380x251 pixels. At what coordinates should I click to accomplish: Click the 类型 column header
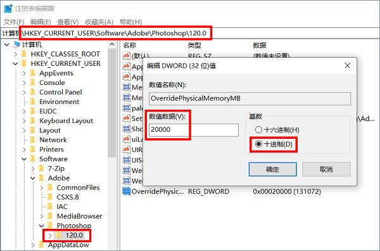pos(194,46)
